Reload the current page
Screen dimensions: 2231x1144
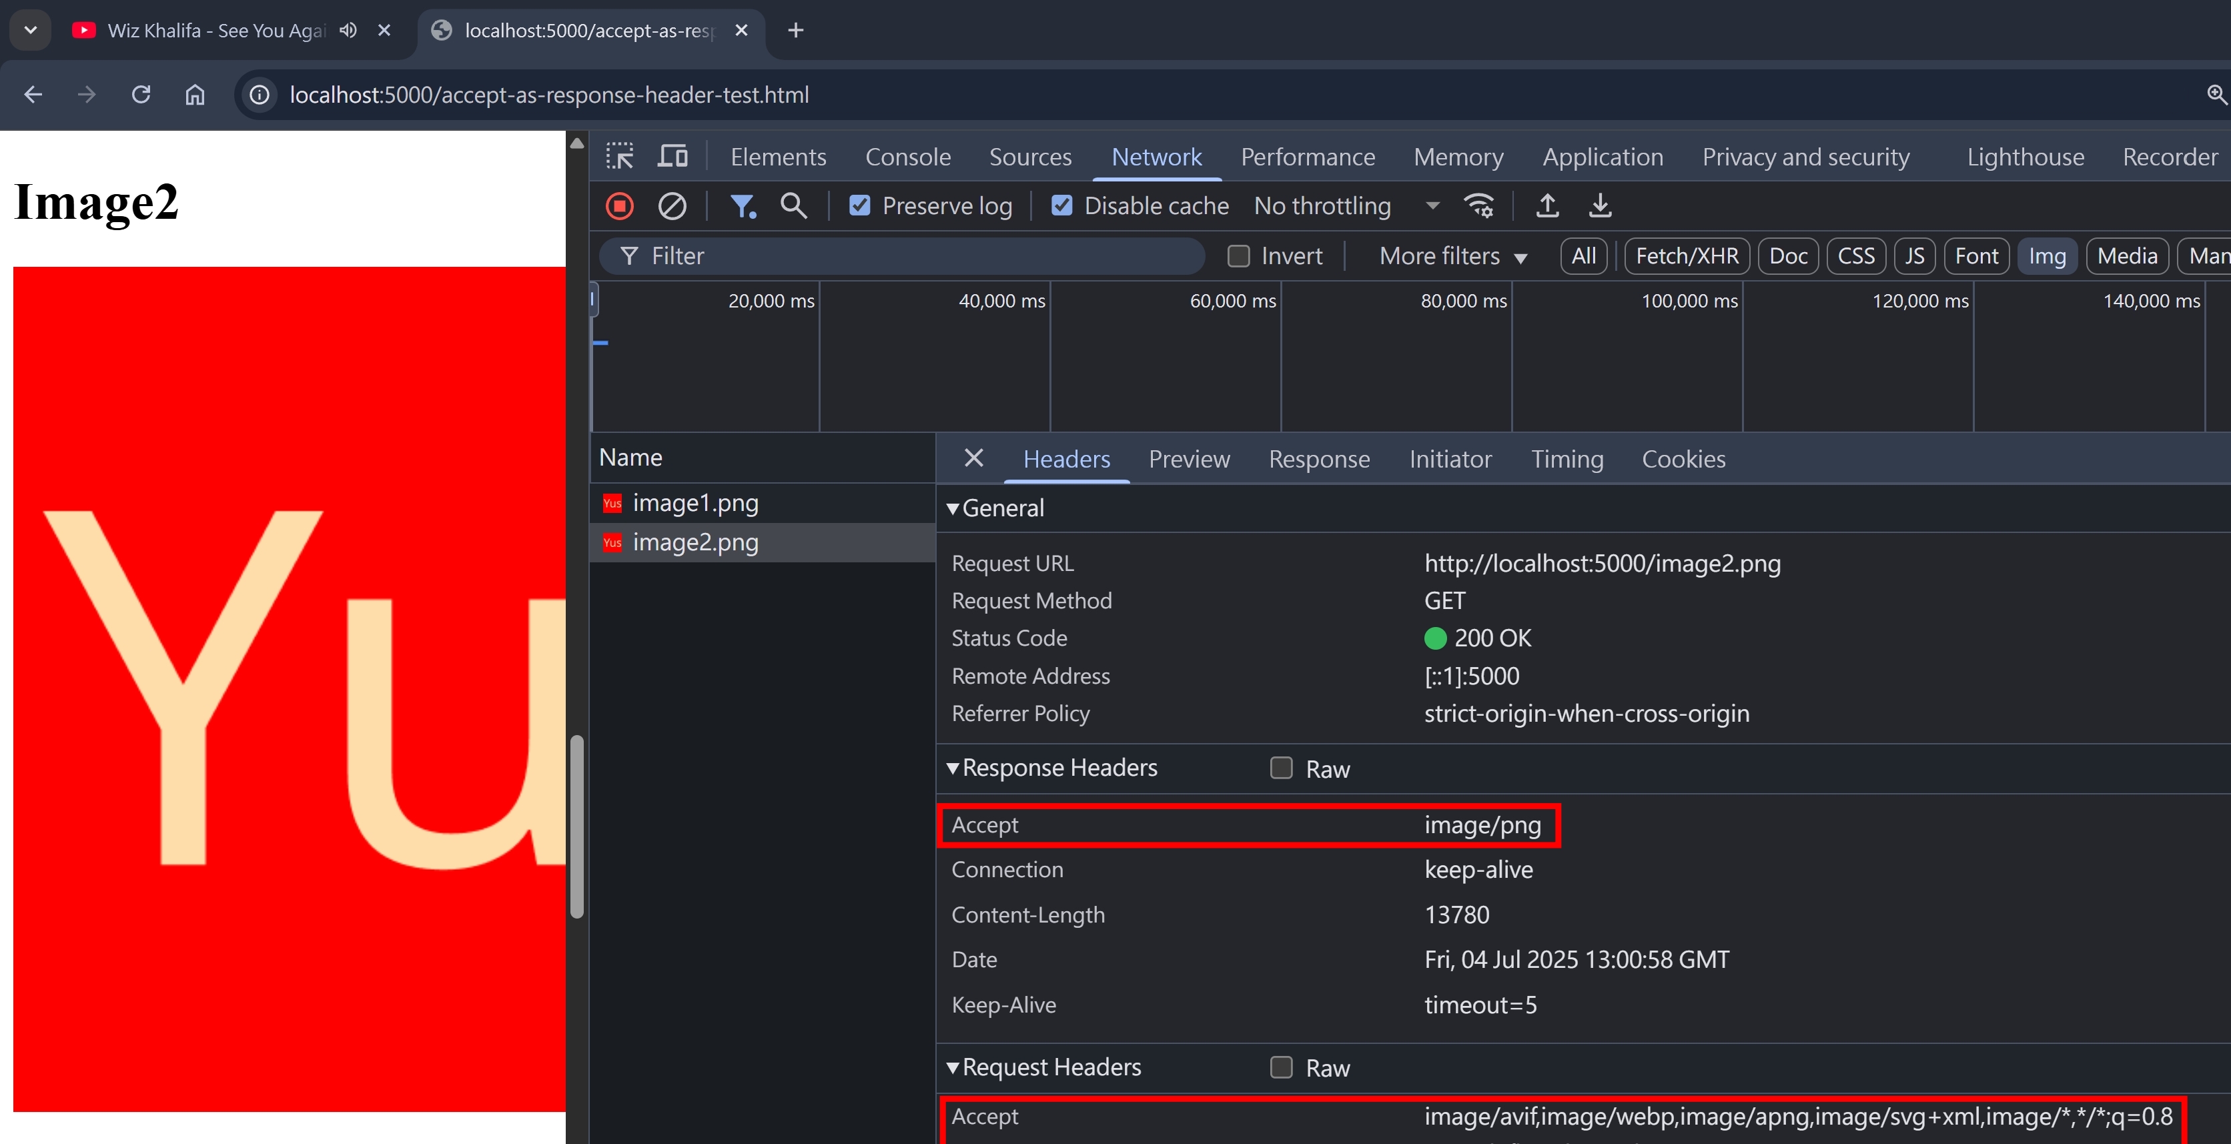tap(140, 95)
